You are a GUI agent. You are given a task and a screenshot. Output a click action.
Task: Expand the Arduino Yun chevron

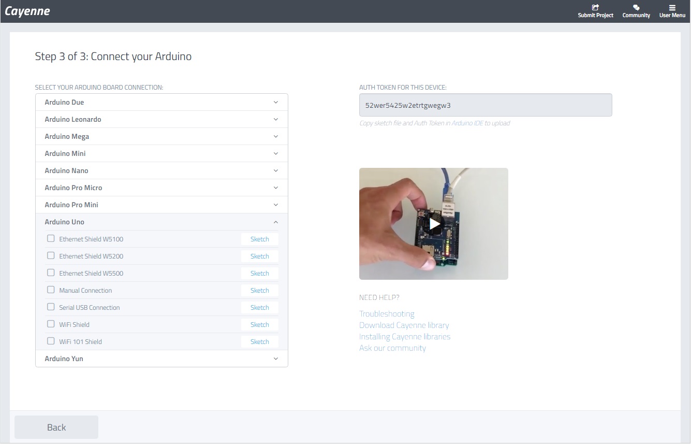pos(276,359)
